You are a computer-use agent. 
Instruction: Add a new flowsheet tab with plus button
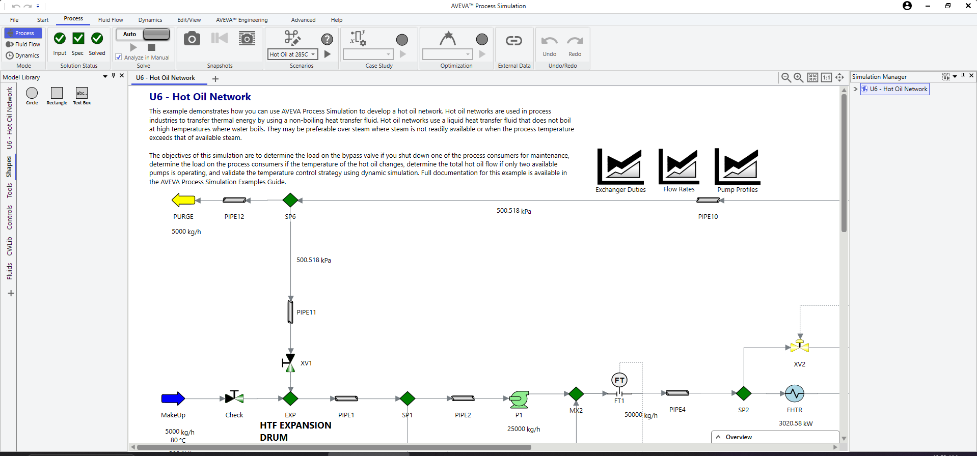tap(215, 78)
